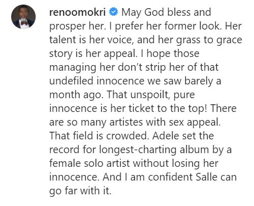Click the words 'female solo artist'
The width and height of the screenshot is (254, 206).
90,163
